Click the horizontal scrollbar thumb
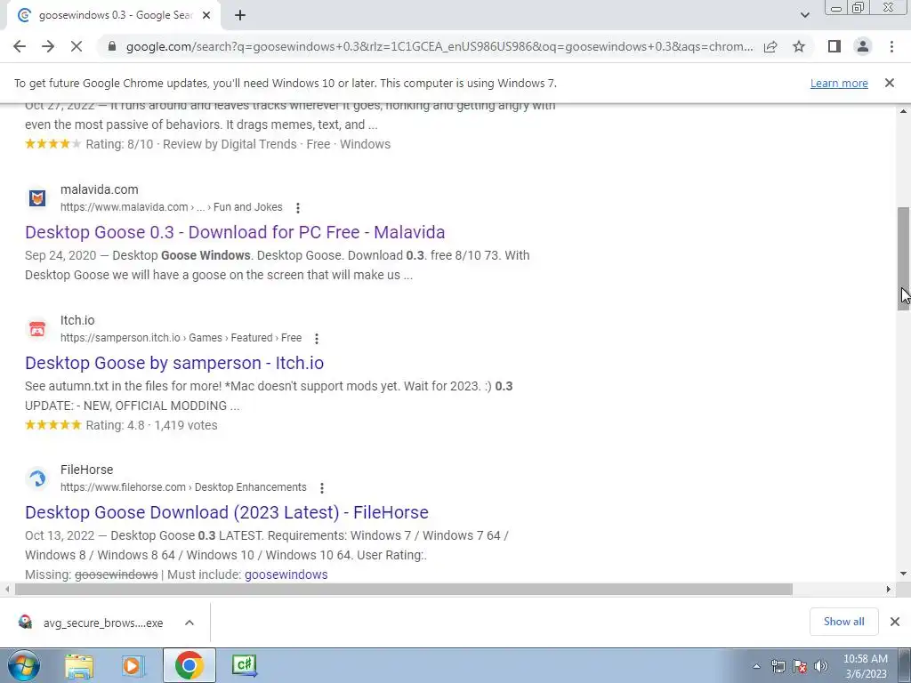The width and height of the screenshot is (911, 683). (x=404, y=589)
